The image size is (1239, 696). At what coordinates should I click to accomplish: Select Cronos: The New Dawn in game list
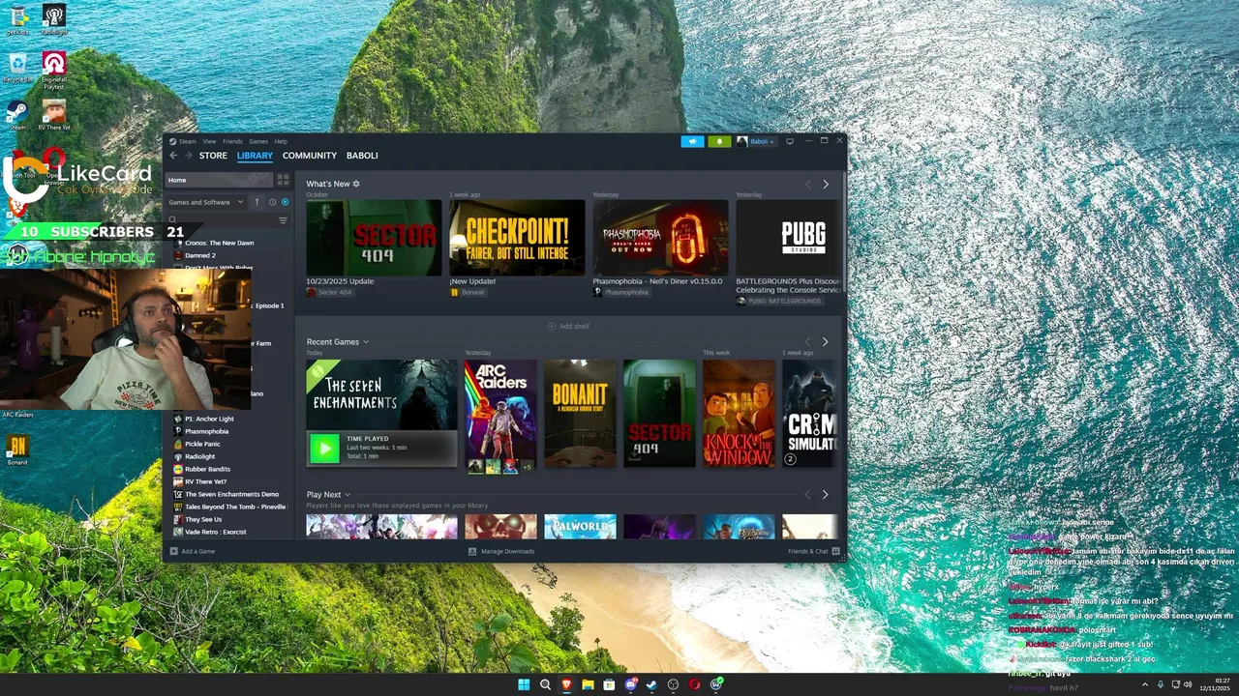(x=219, y=243)
